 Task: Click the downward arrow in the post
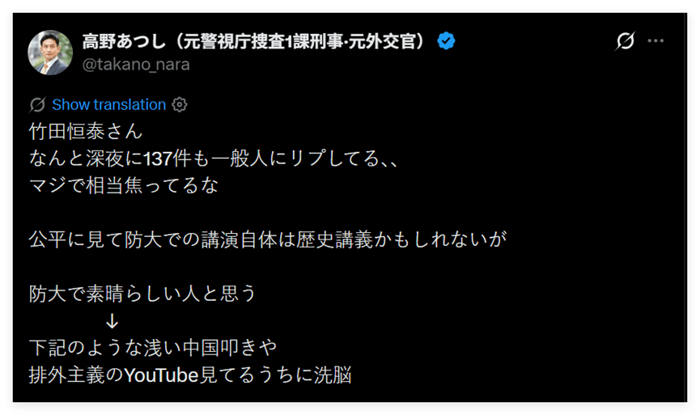click(112, 321)
